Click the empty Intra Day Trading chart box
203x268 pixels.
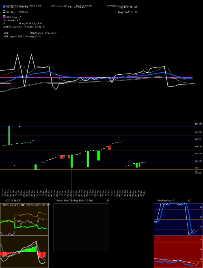[81, 227]
